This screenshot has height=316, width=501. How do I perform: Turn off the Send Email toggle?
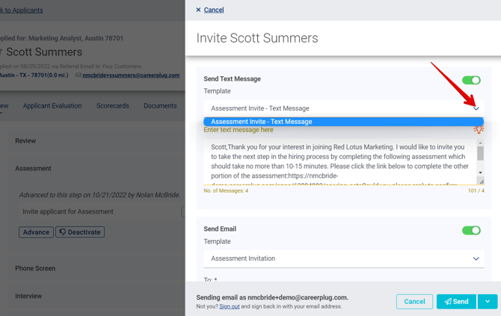(471, 230)
